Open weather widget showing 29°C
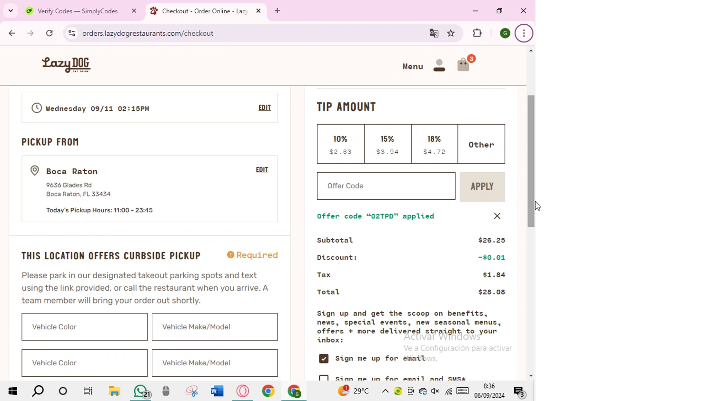Viewport: 714px width, 401px height. (354, 391)
